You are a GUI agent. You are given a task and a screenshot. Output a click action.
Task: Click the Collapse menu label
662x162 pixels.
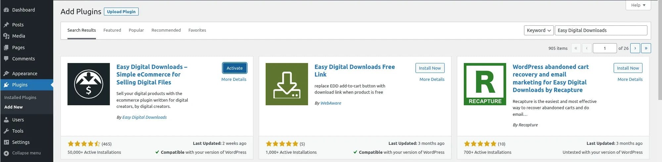[26, 153]
